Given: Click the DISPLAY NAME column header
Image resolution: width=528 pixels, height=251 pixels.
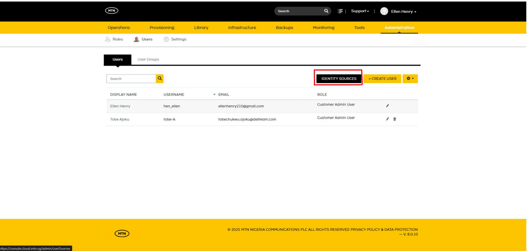Looking at the screenshot, I should click(x=124, y=95).
